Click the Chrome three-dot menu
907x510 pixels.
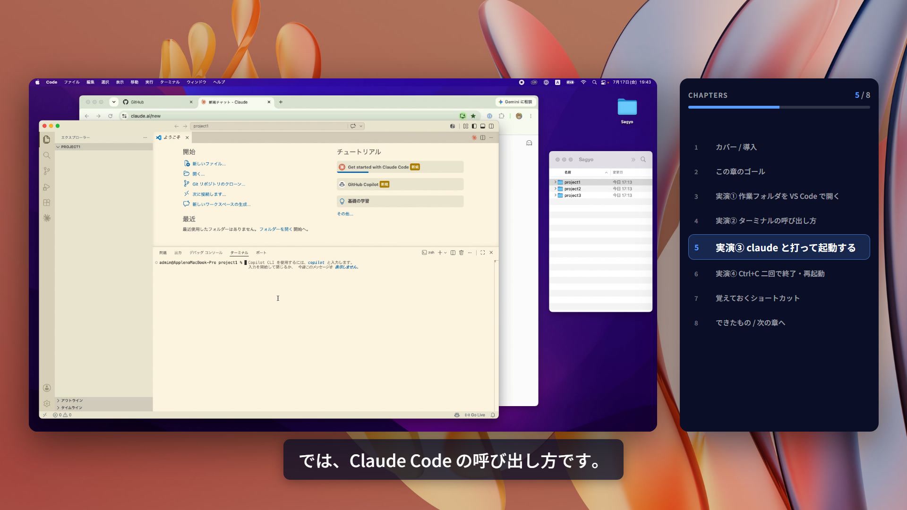[x=531, y=116]
